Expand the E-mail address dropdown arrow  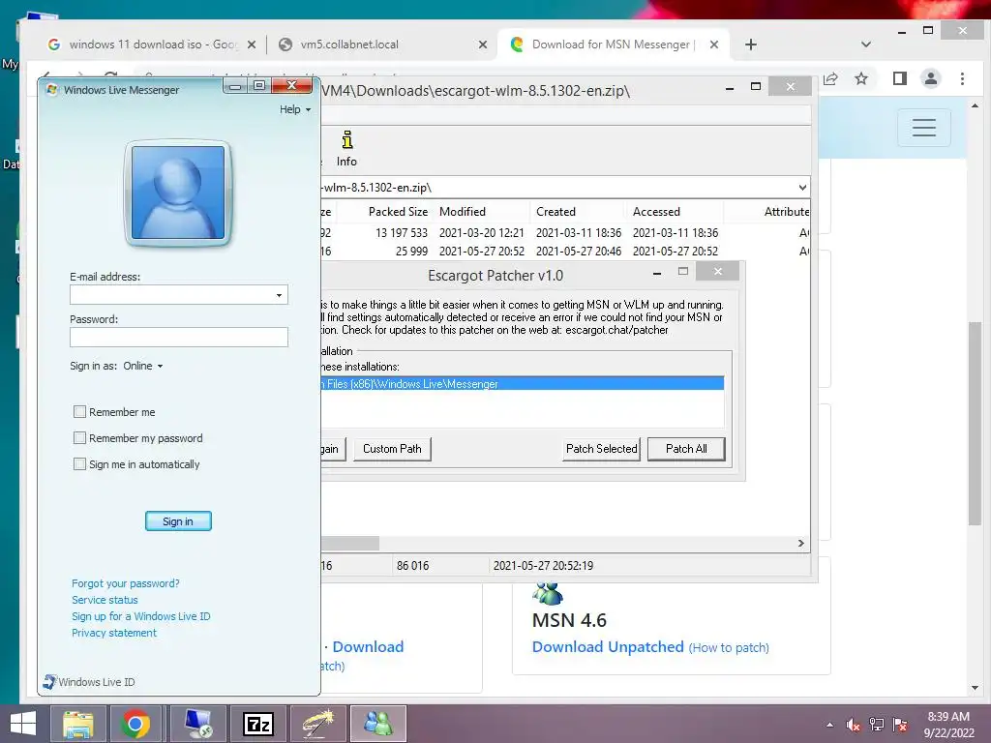[280, 295]
